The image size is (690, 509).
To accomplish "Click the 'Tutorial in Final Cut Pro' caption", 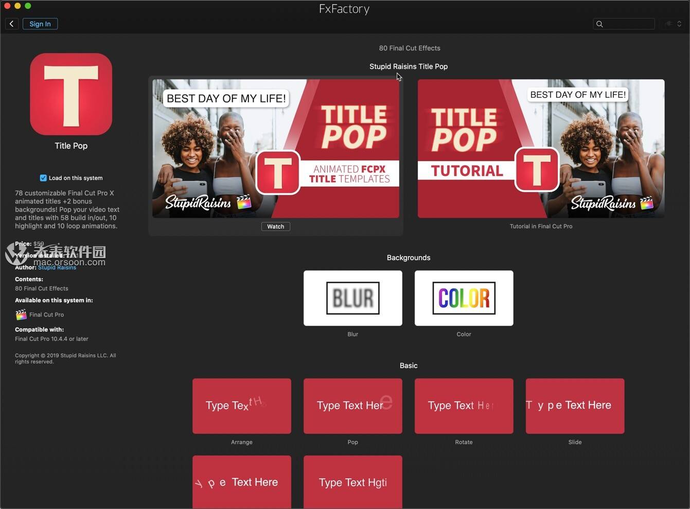I will coord(541,226).
